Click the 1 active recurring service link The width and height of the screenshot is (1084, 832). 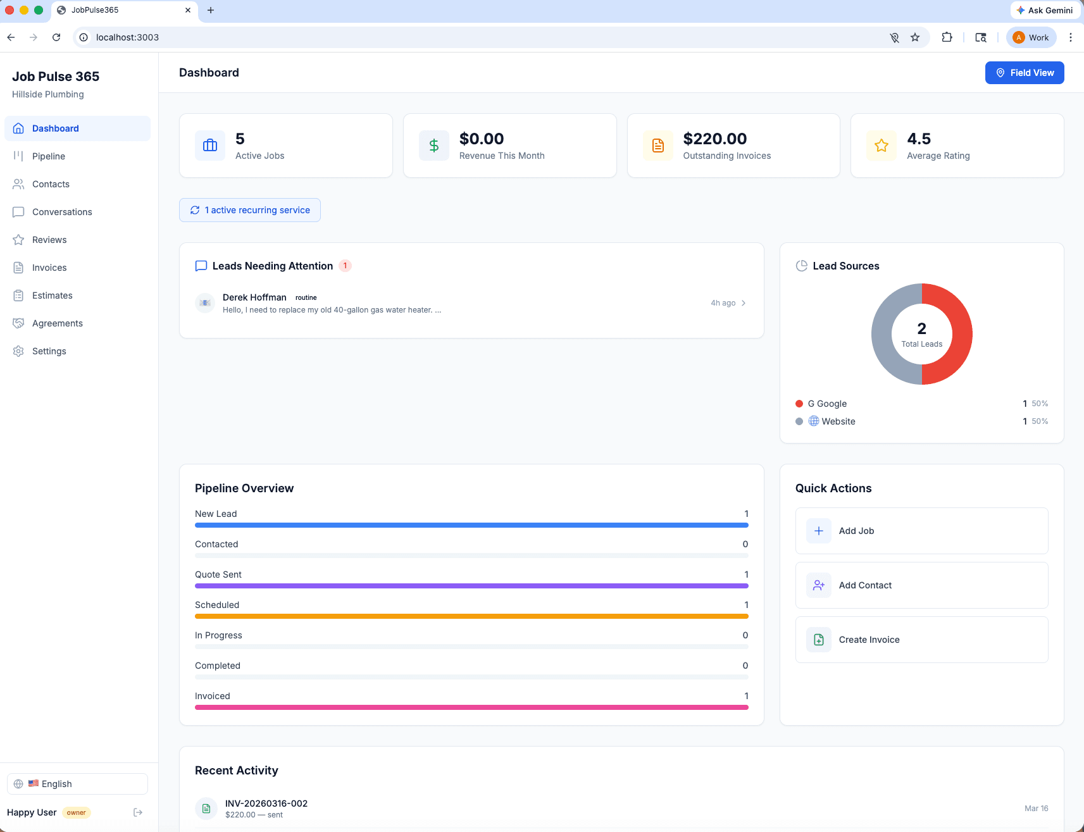tap(257, 209)
